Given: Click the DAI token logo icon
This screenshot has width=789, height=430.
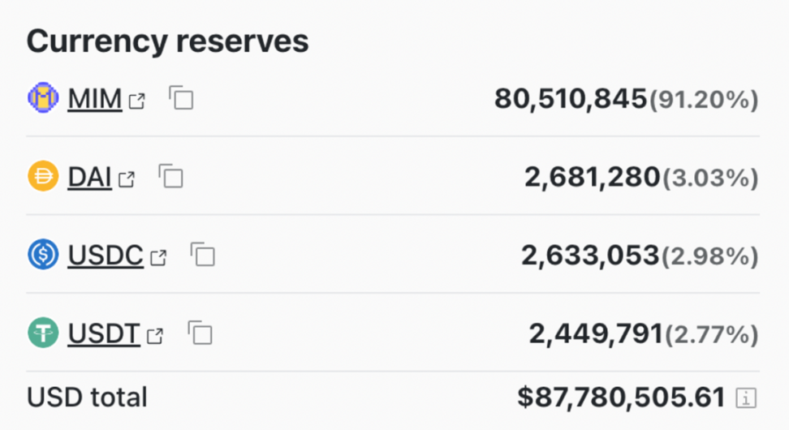Looking at the screenshot, I should (43, 176).
